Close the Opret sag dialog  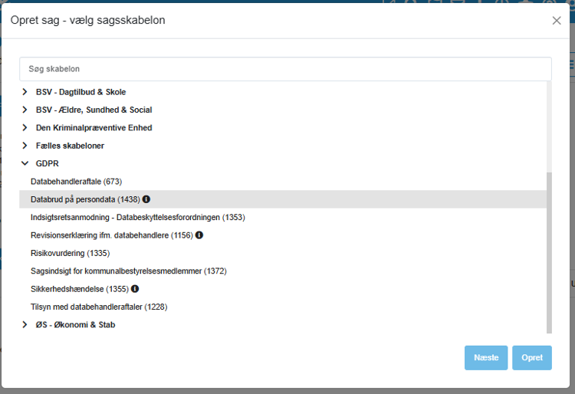coord(557,21)
